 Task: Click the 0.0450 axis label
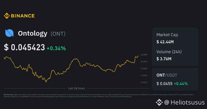coord(144,62)
